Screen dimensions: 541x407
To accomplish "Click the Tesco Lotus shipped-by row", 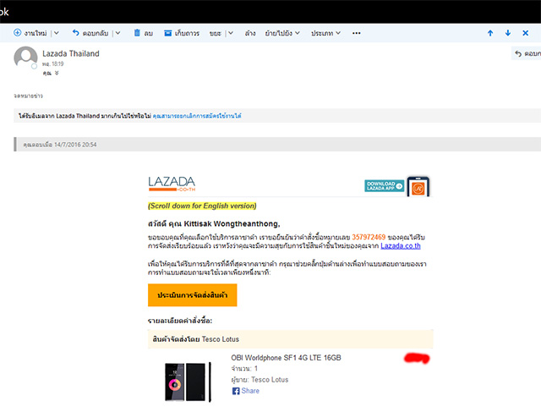I will tap(290, 339).
